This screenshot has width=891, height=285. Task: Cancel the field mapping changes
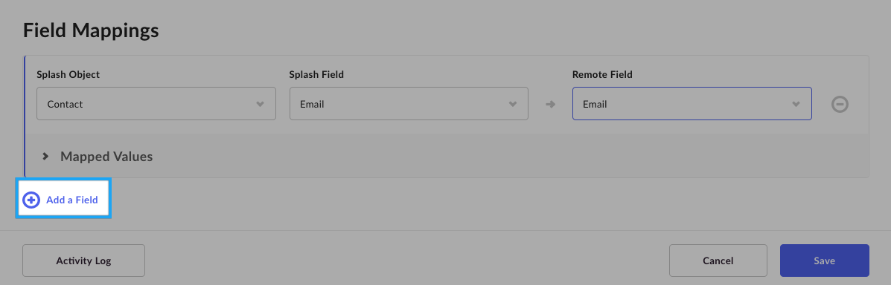(x=718, y=261)
